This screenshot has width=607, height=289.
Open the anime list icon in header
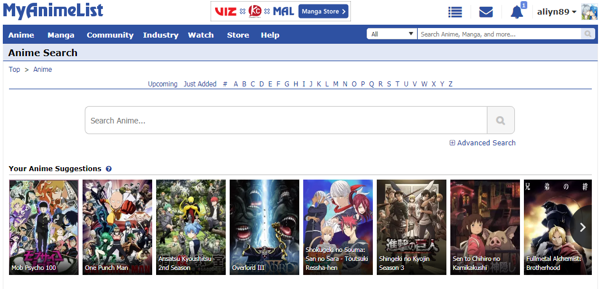[x=455, y=12]
